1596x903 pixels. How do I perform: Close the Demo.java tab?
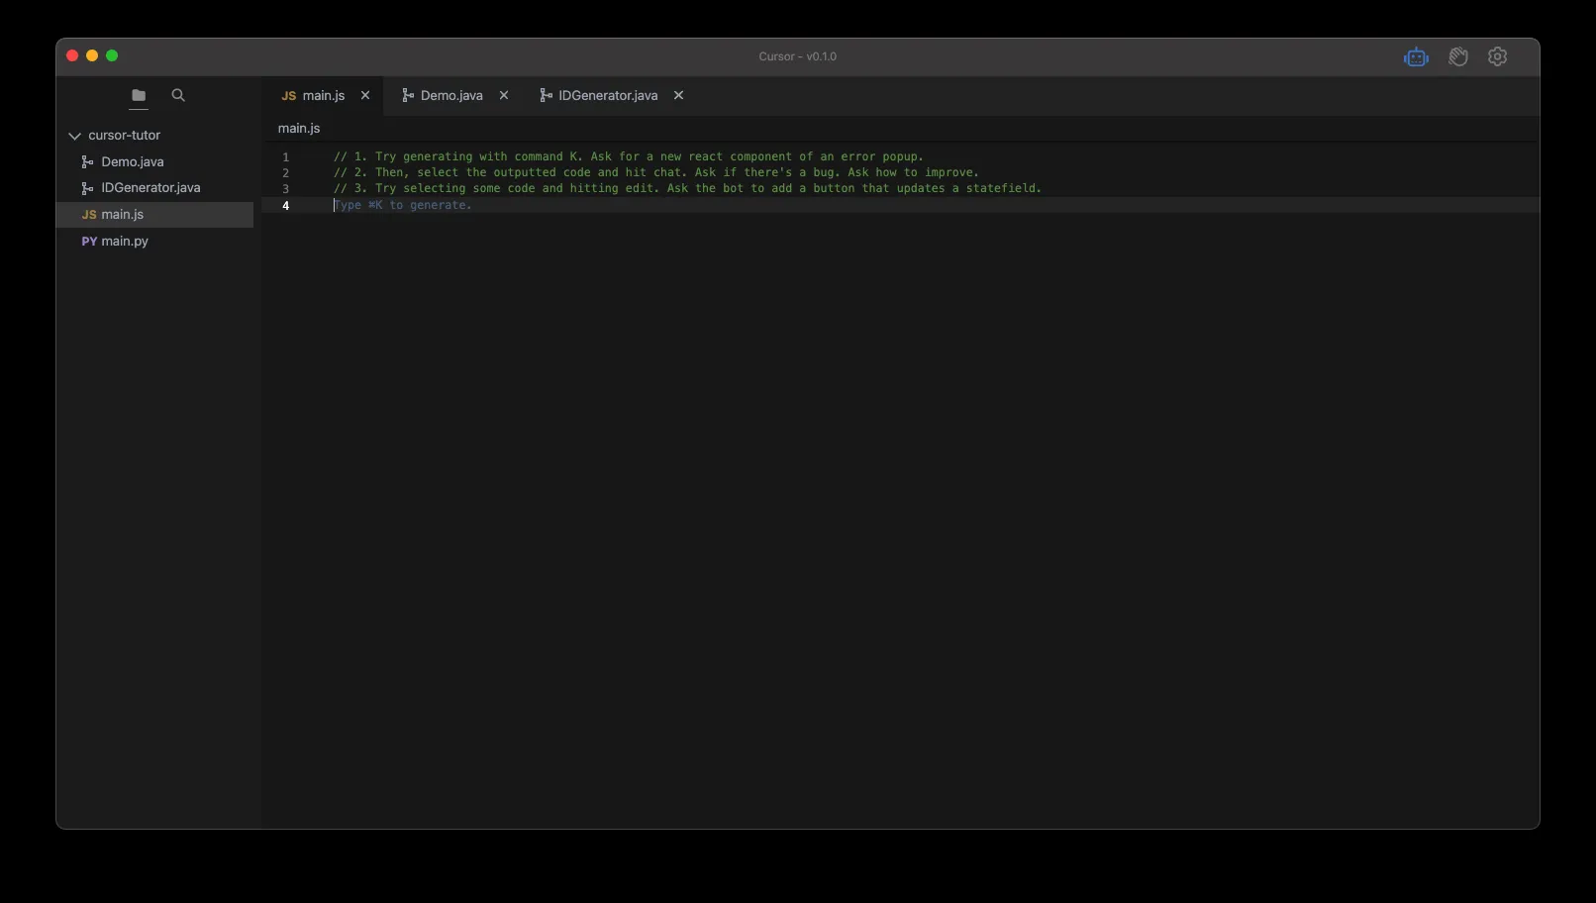click(x=504, y=96)
